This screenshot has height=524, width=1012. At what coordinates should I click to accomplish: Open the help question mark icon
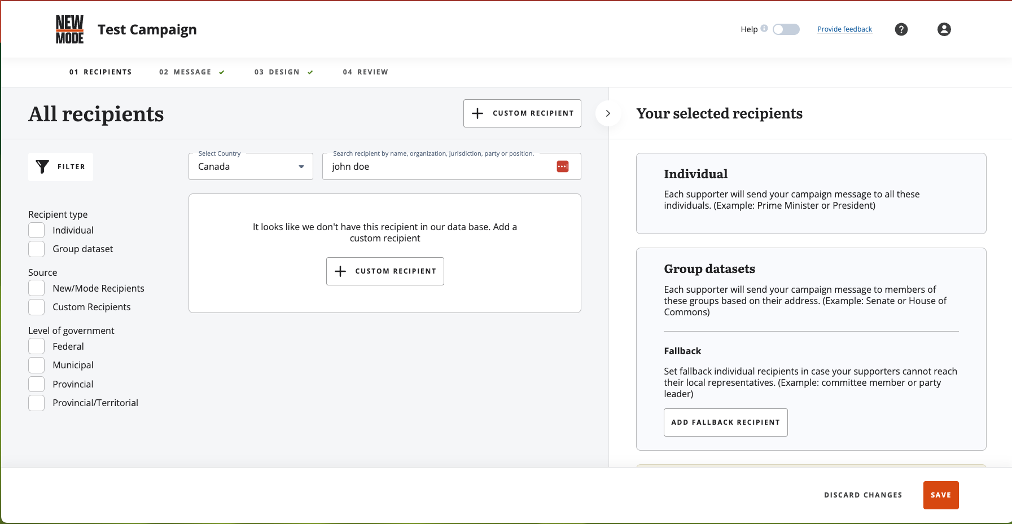[x=901, y=29]
